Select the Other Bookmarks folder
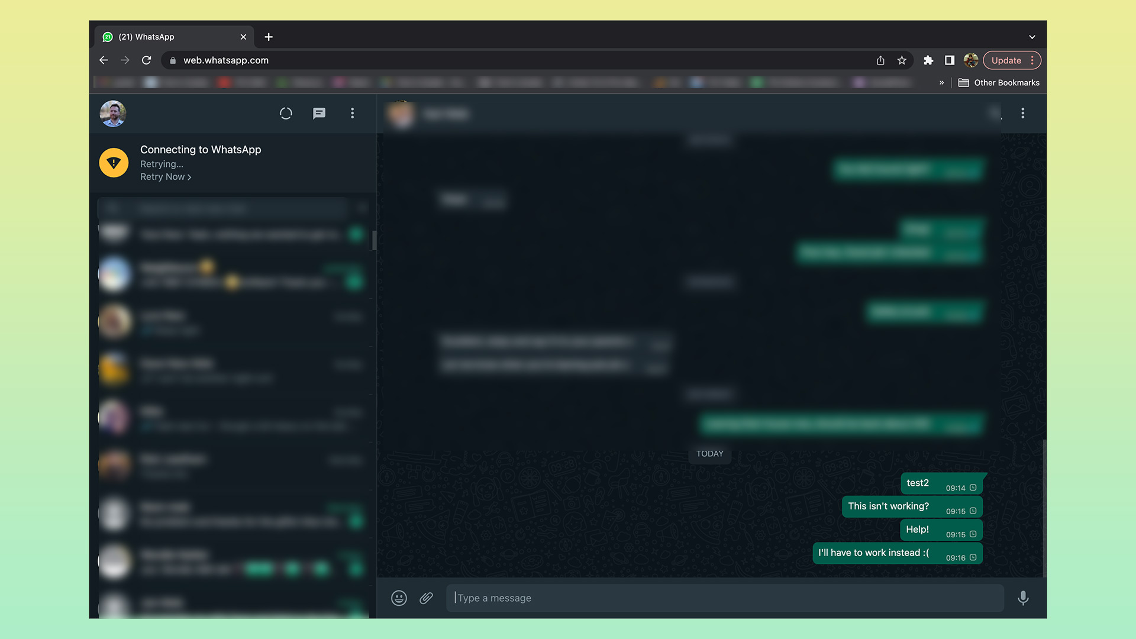1136x639 pixels. point(1001,83)
